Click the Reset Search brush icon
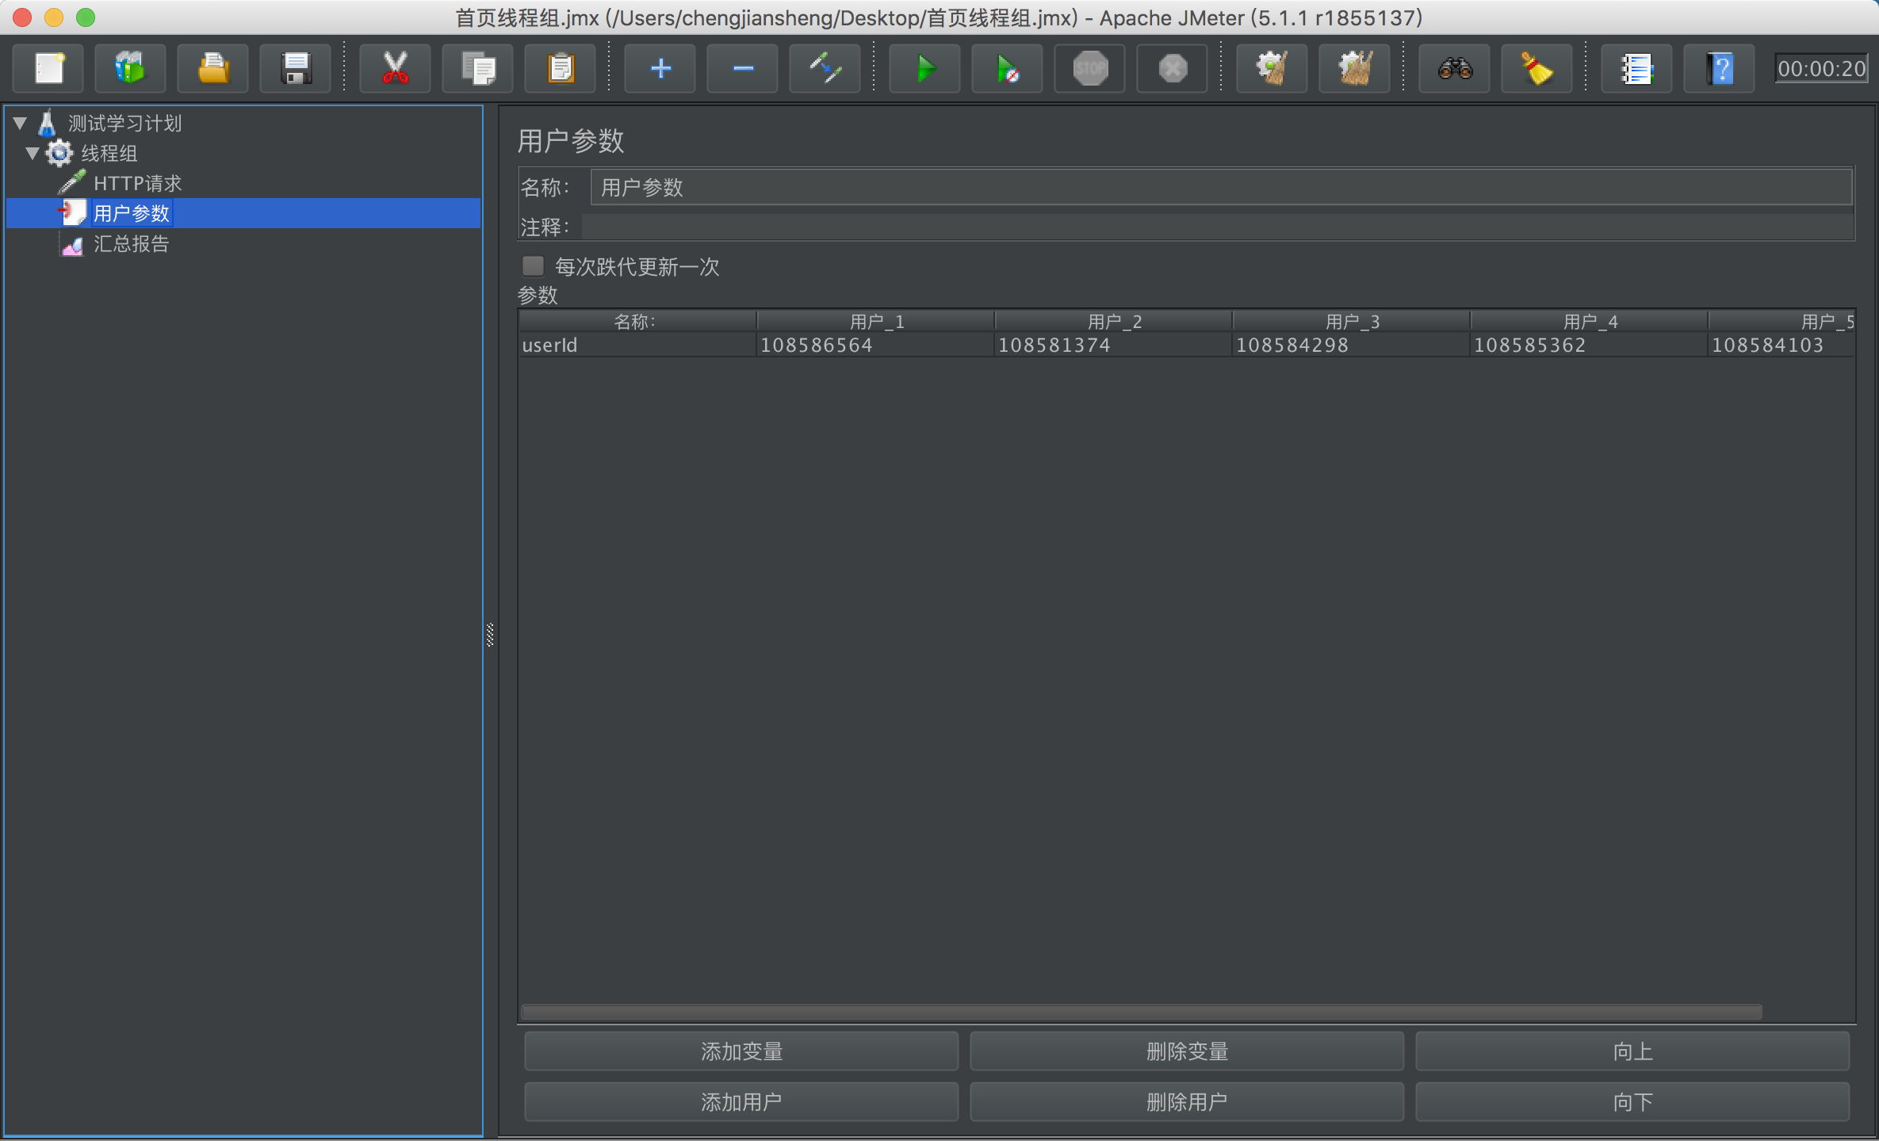Image resolution: width=1879 pixels, height=1141 pixels. [1537, 69]
